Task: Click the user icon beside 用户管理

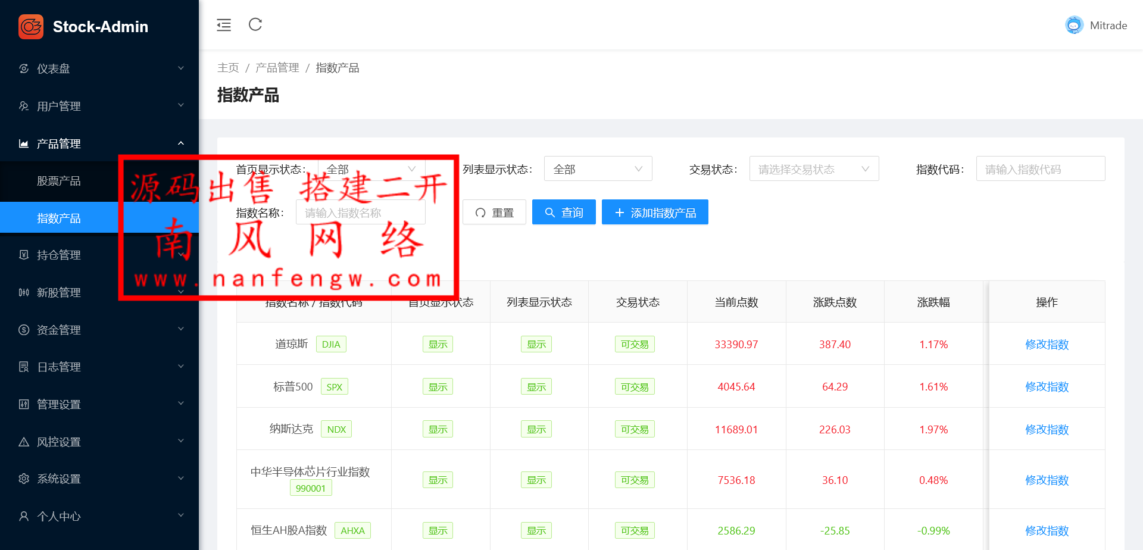Action: (24, 106)
